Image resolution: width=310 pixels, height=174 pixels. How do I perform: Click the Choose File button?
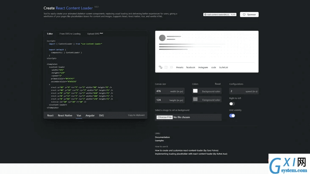pos(165,117)
